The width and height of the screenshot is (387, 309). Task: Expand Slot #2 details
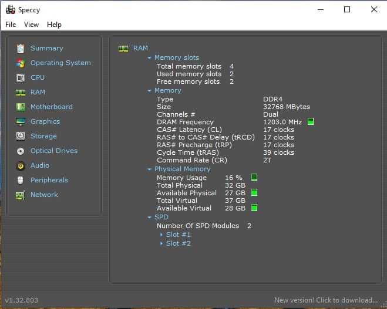[x=161, y=244]
